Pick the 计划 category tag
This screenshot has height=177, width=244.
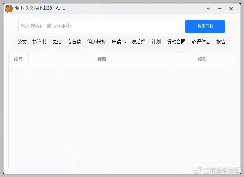[156, 42]
